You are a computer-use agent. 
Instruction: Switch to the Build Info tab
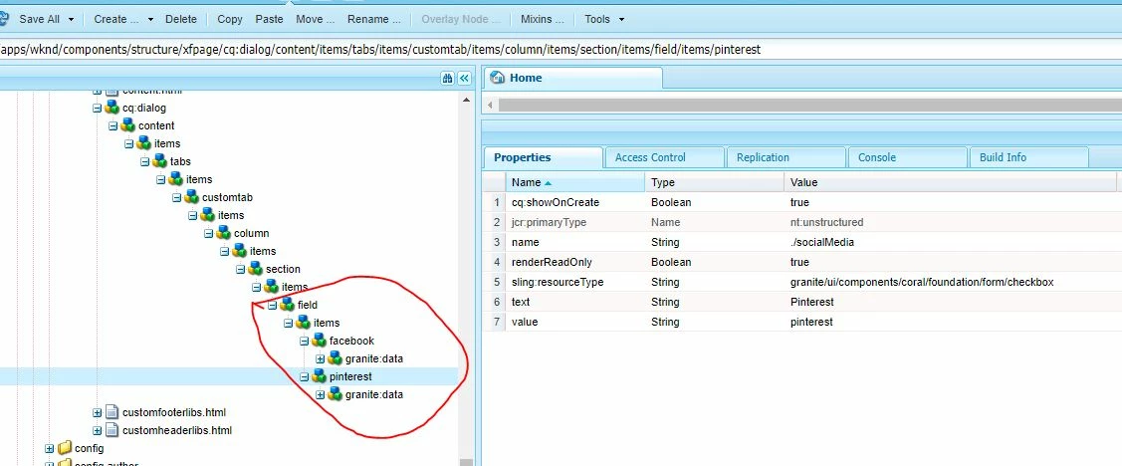pos(1028,157)
